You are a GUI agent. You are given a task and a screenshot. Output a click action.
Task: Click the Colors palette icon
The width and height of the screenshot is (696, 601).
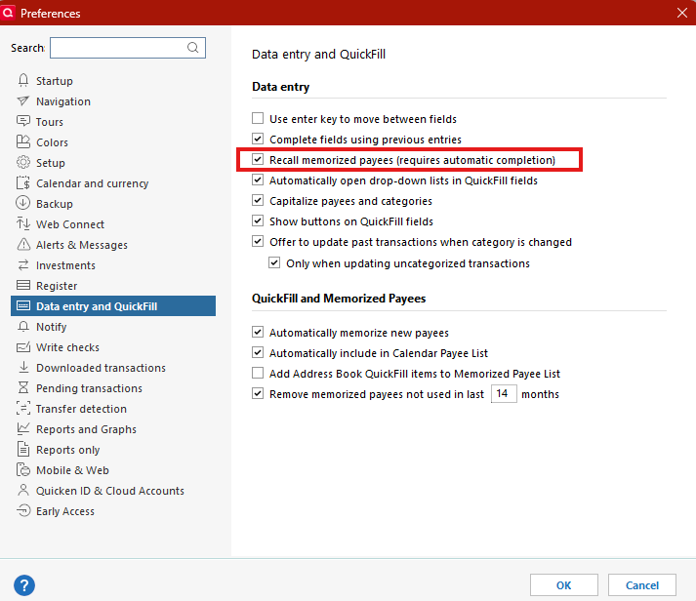23,141
